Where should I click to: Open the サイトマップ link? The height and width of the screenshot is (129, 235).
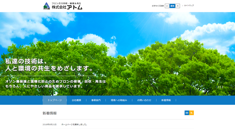(x=189, y=6)
